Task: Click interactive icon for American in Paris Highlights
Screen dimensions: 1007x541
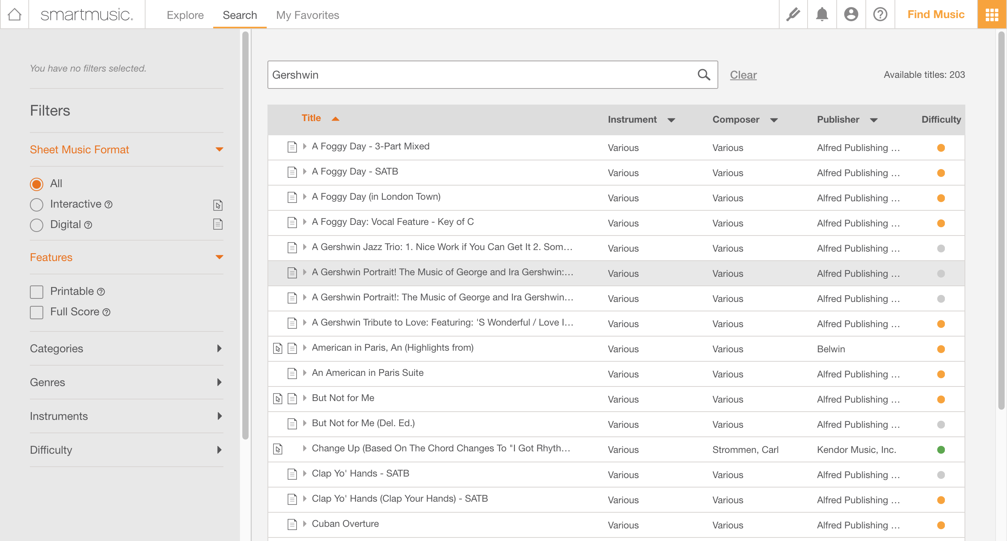Action: click(278, 348)
